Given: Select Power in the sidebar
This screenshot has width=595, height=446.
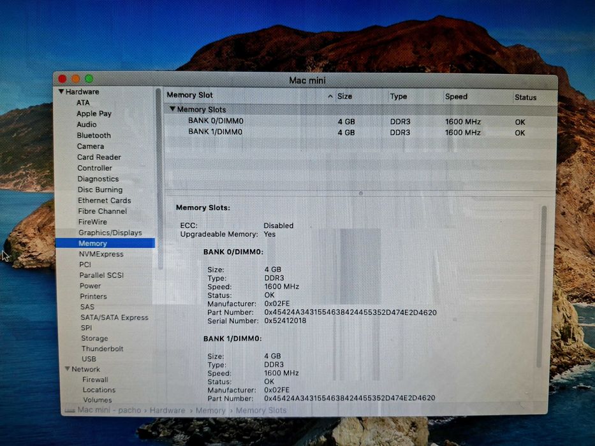Looking at the screenshot, I should pos(91,286).
